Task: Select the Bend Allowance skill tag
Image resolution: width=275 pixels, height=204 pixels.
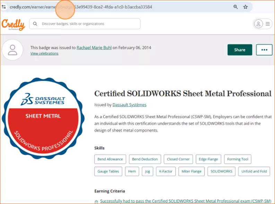Action: click(x=110, y=159)
